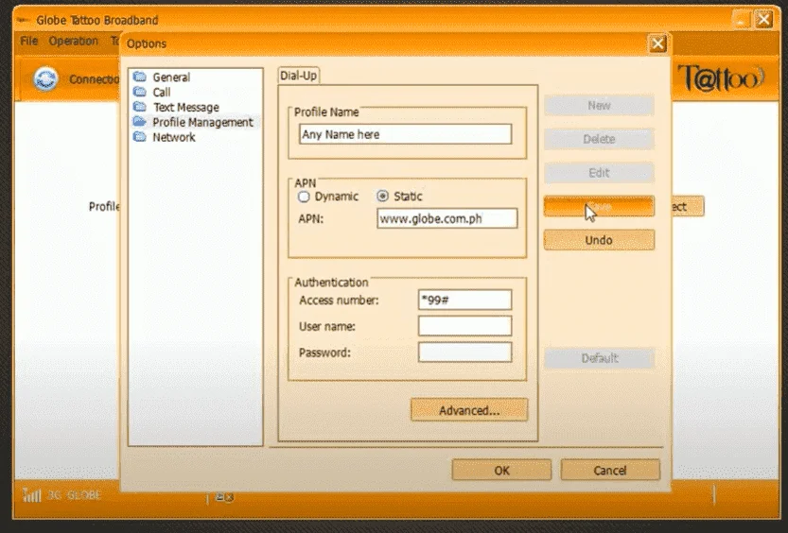Image resolution: width=788 pixels, height=533 pixels.
Task: Click the Tattoo logo in main window
Action: click(x=722, y=78)
